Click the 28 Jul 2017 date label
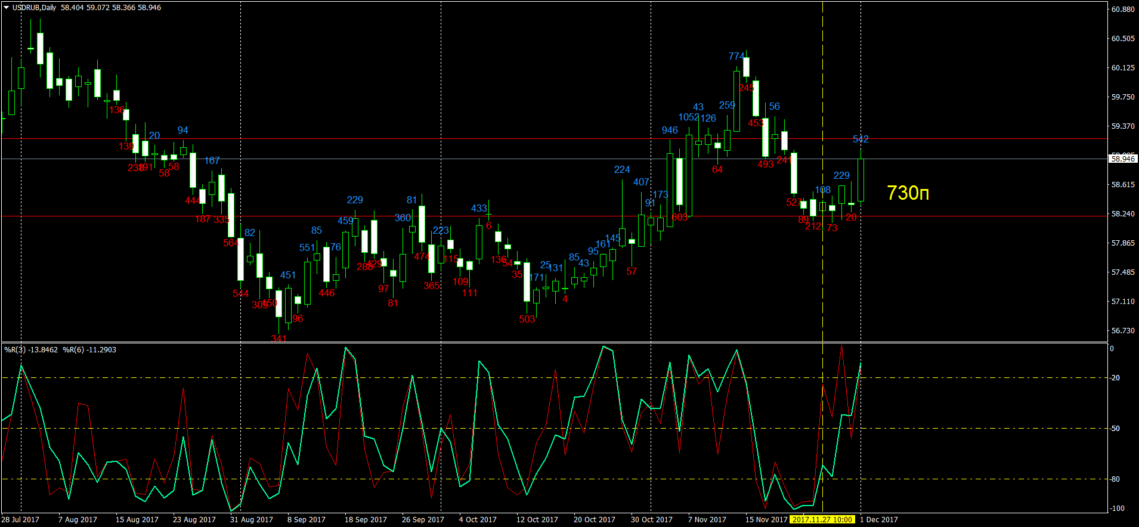 [x=20, y=520]
